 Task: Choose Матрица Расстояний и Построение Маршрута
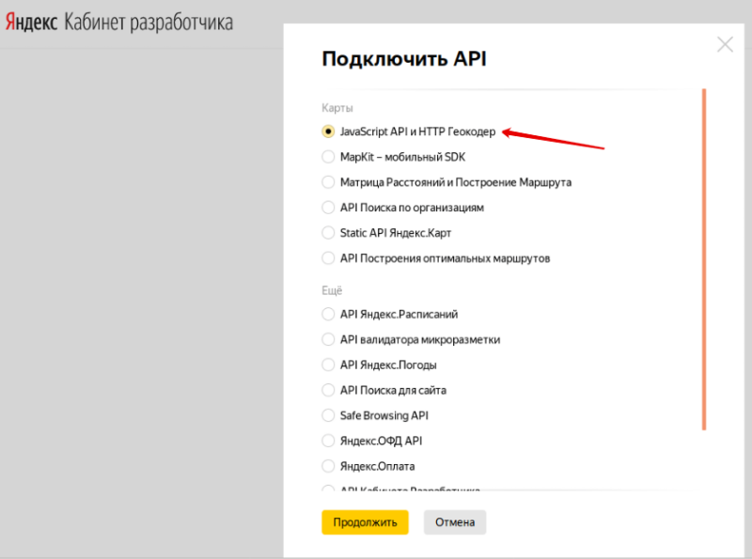[x=328, y=182]
